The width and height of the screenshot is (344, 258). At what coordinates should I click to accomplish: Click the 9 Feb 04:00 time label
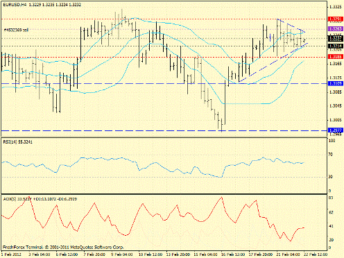(x=122, y=255)
